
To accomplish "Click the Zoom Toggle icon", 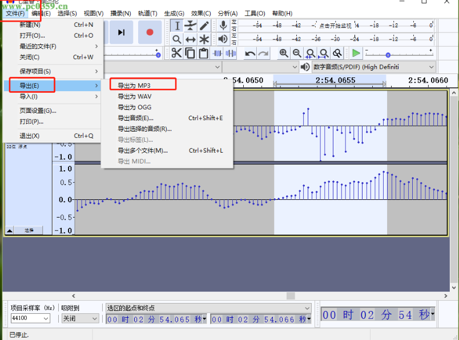I will [x=337, y=54].
